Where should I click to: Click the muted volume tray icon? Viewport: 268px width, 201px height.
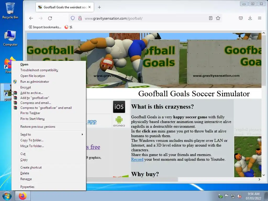coord(239,196)
